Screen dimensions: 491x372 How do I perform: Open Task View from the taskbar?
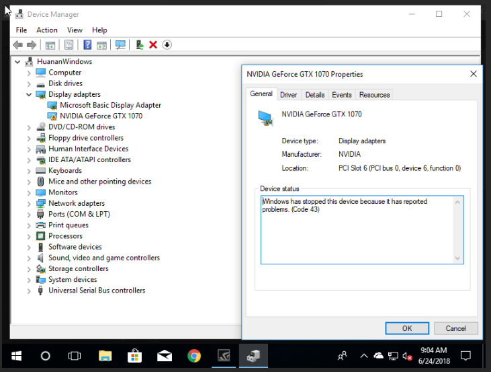[75, 356]
